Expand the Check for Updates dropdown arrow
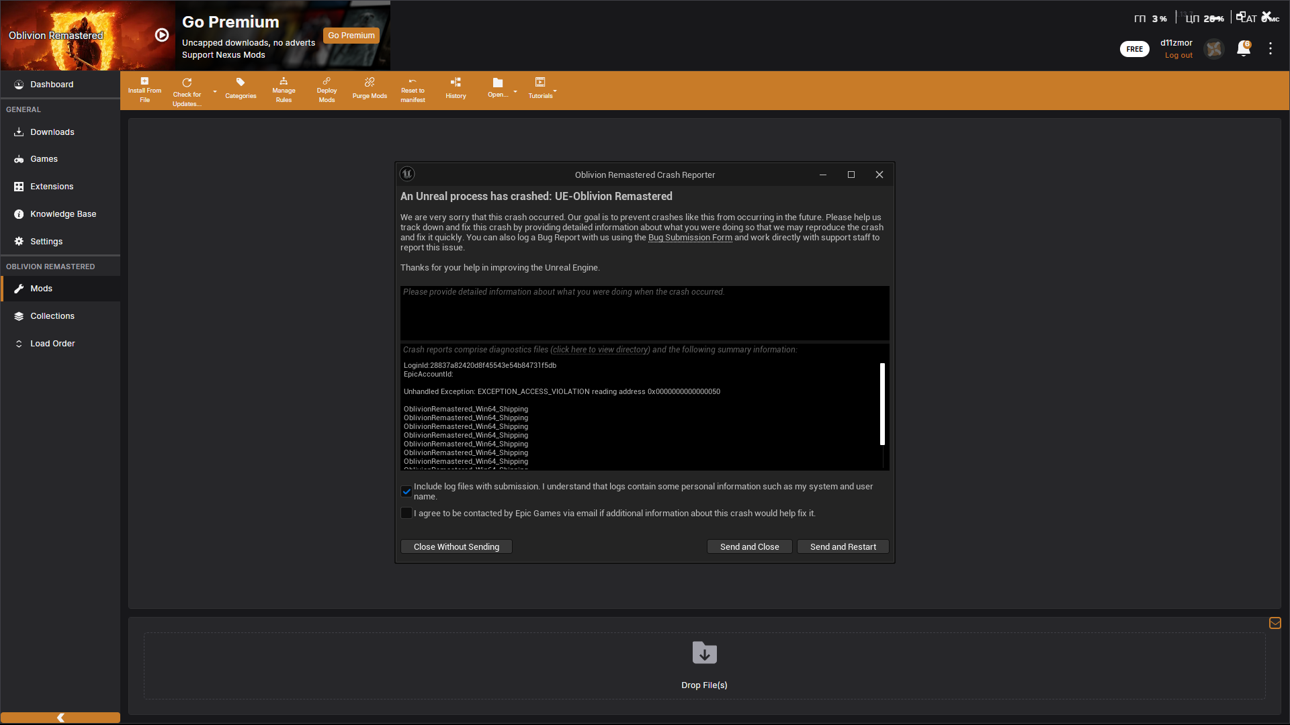Viewport: 1290px width, 725px height. click(215, 91)
